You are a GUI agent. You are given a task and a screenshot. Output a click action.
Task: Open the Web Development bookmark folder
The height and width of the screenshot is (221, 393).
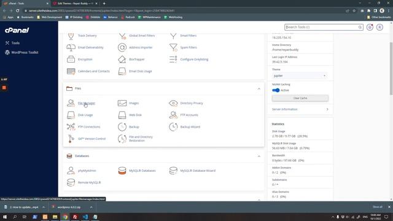pos(49,17)
